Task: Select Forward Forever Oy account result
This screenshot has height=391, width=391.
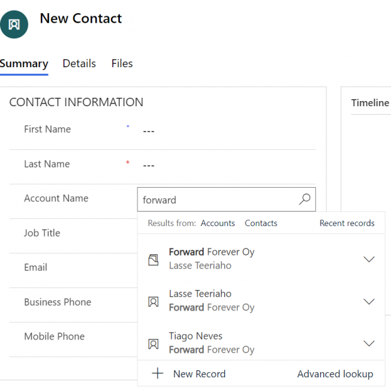Action: (261, 259)
